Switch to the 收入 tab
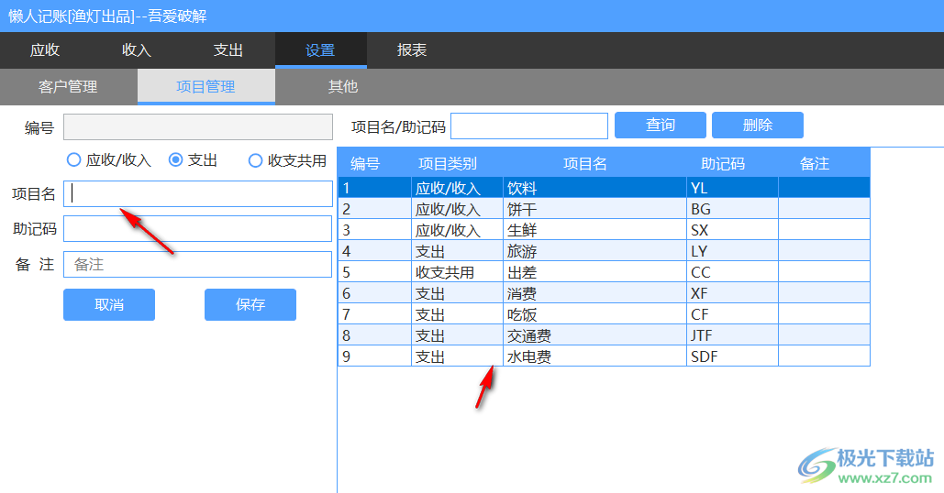Viewport: 944px width, 493px height. pyautogui.click(x=137, y=49)
